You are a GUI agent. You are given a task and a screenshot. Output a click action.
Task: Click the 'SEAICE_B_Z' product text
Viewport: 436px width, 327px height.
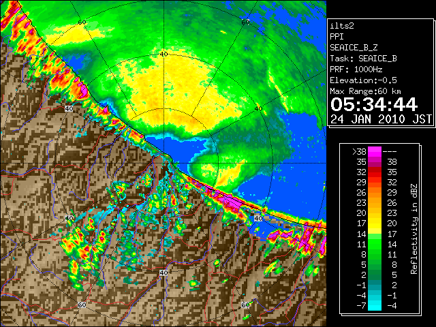[x=354, y=48]
